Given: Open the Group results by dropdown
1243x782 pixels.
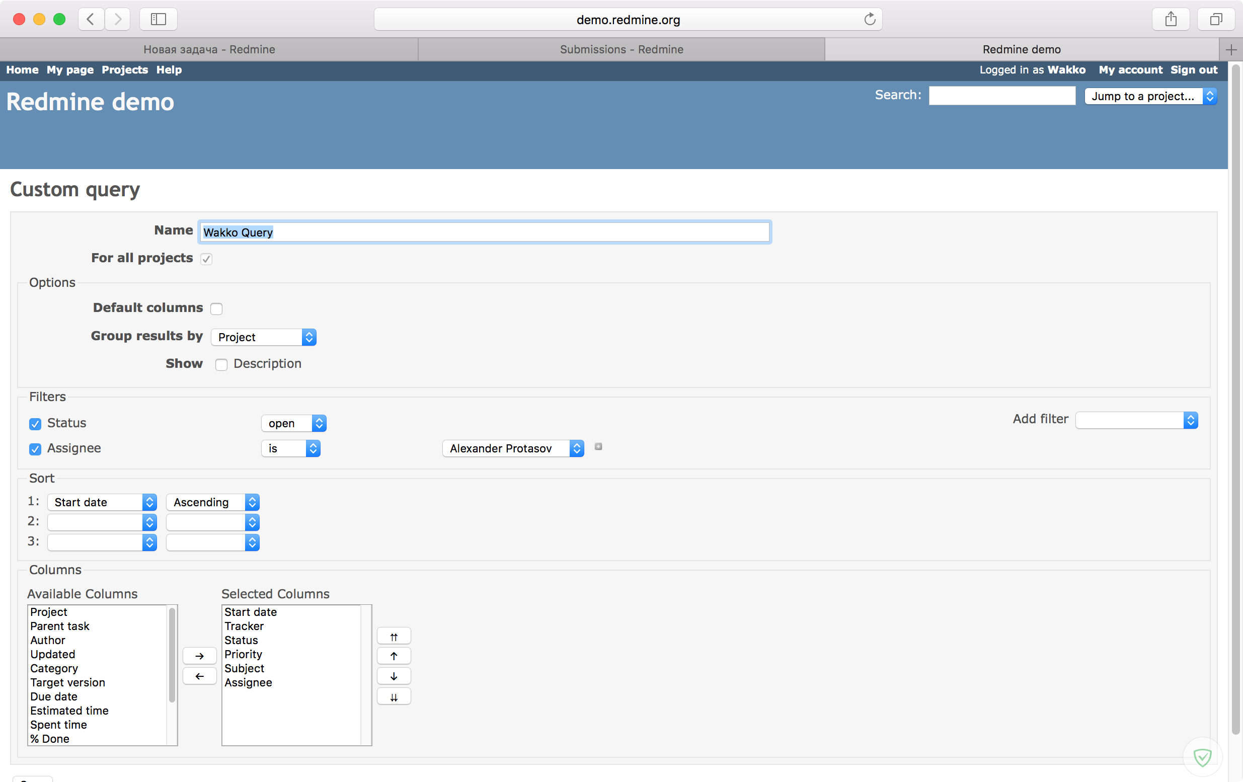Looking at the screenshot, I should click(264, 337).
